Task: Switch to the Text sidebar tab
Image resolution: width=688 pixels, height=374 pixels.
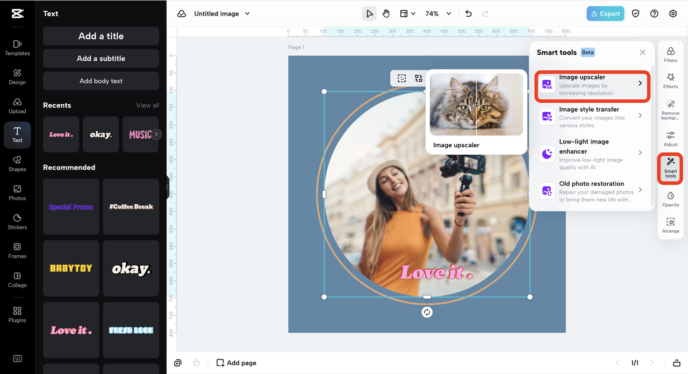Action: 17,134
